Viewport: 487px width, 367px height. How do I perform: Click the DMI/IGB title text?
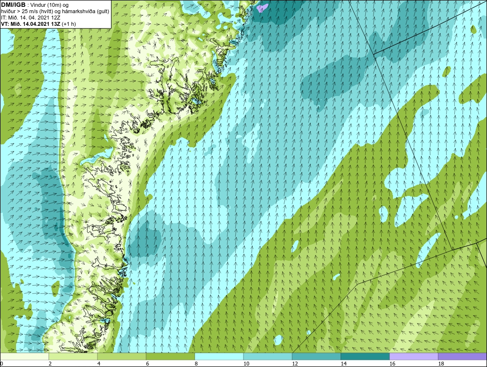click(13, 5)
